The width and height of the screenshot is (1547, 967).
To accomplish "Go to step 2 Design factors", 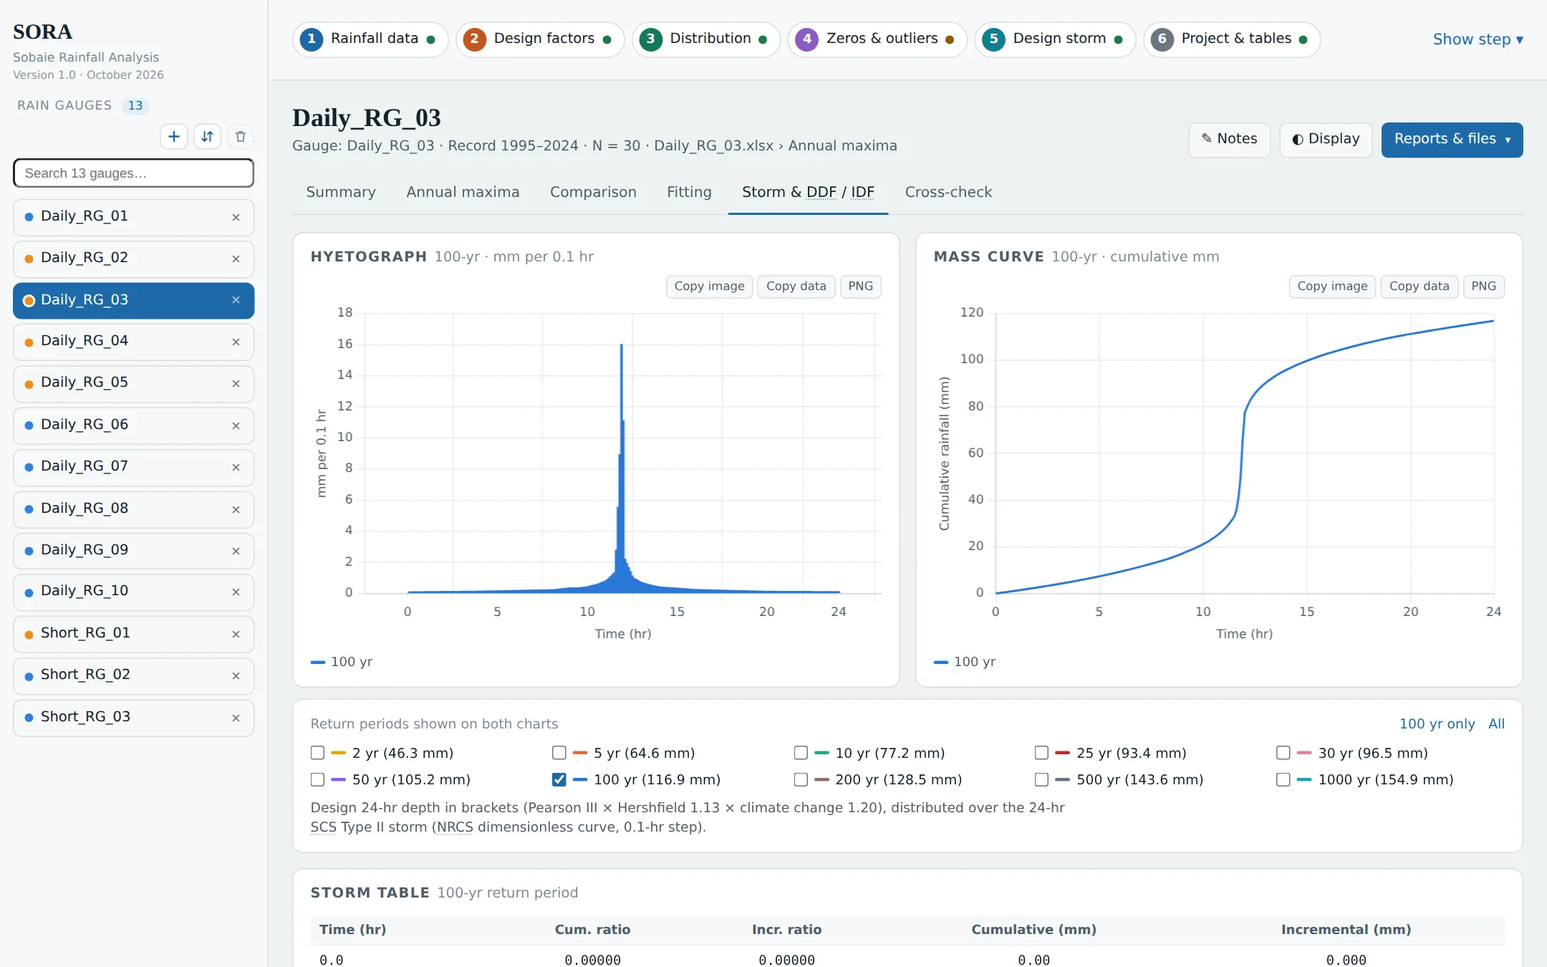I will pyautogui.click(x=540, y=39).
